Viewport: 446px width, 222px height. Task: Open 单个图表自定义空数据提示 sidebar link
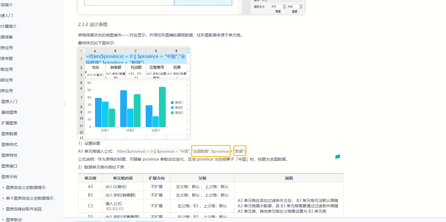30,198
